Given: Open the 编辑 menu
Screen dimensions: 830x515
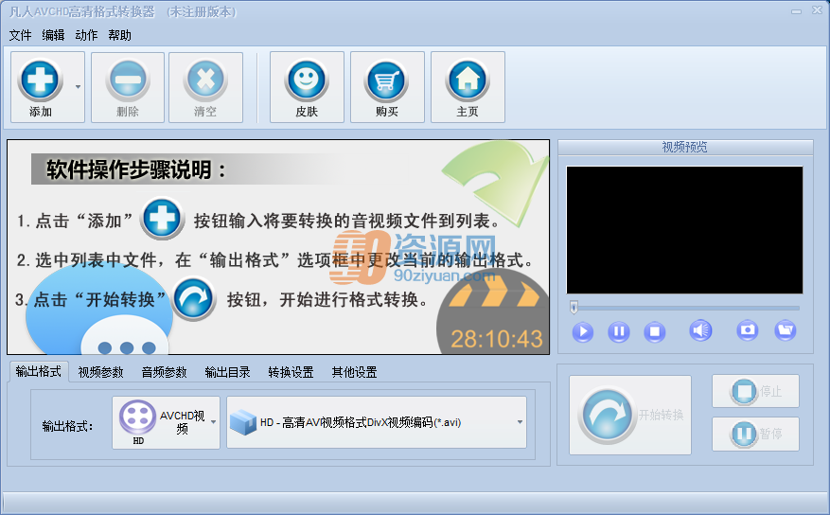Looking at the screenshot, I should 53,35.
